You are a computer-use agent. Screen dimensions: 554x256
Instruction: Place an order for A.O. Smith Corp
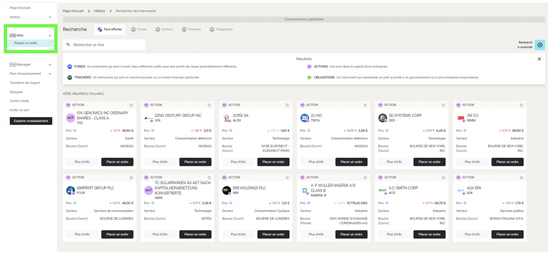pyautogui.click(x=429, y=234)
